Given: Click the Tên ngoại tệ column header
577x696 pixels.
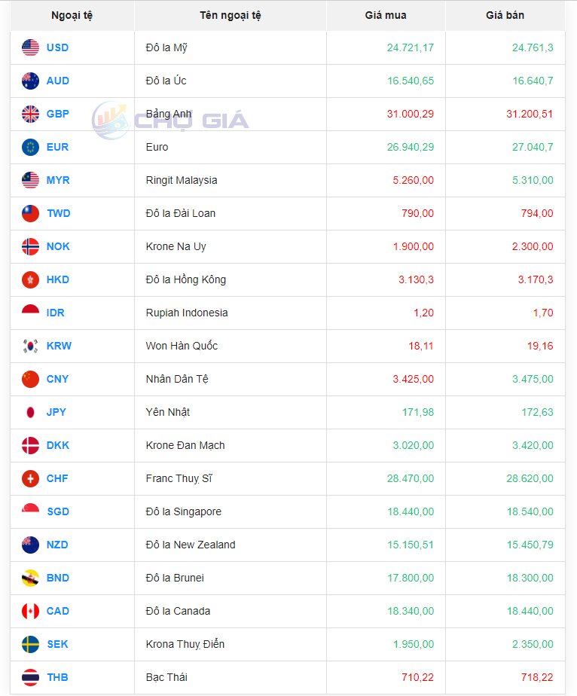Looking at the screenshot, I should (230, 15).
